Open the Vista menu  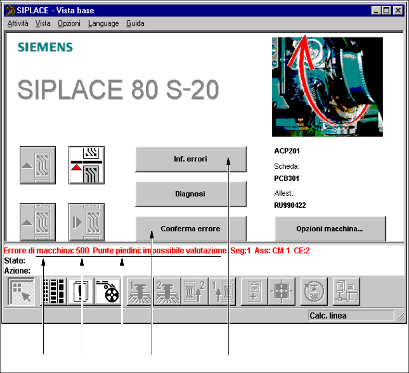point(43,24)
